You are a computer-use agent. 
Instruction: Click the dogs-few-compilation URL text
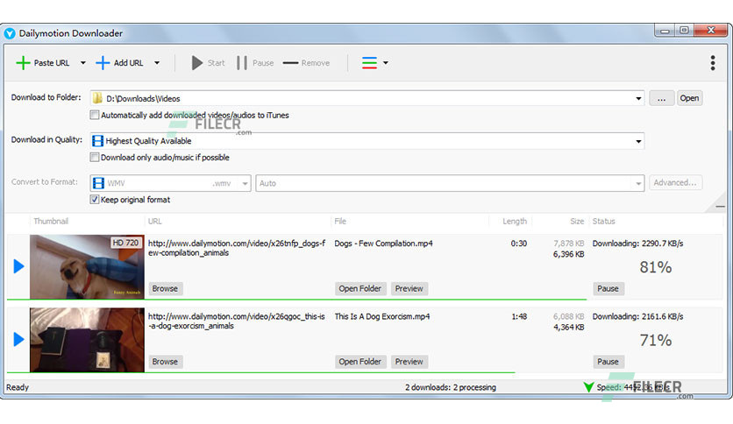click(x=237, y=248)
